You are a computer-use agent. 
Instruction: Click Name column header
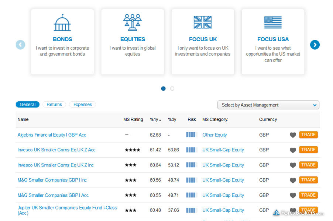tap(23, 119)
